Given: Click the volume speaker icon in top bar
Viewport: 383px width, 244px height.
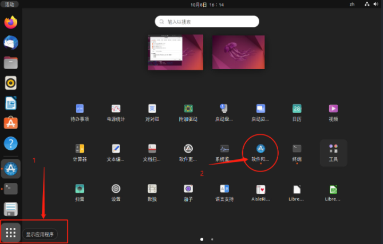Looking at the screenshot, I should 376,4.
